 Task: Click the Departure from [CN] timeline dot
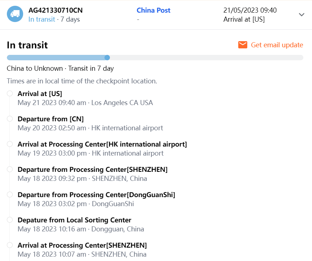[10, 119]
